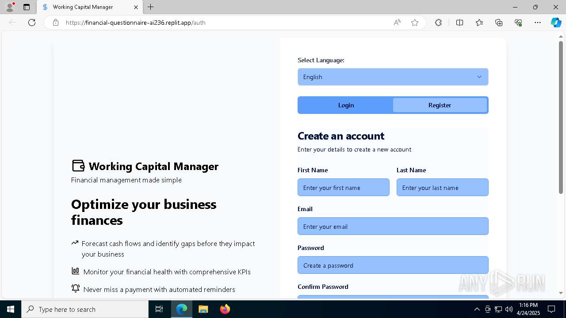Click the wallet icon beside Working Capital Manager
The width and height of the screenshot is (566, 318).
78,166
